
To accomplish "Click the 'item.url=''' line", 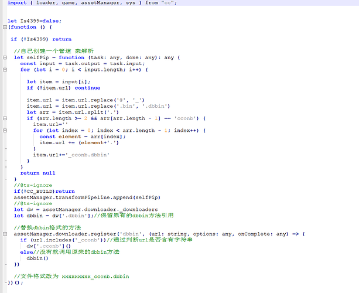I will tap(50, 124).
